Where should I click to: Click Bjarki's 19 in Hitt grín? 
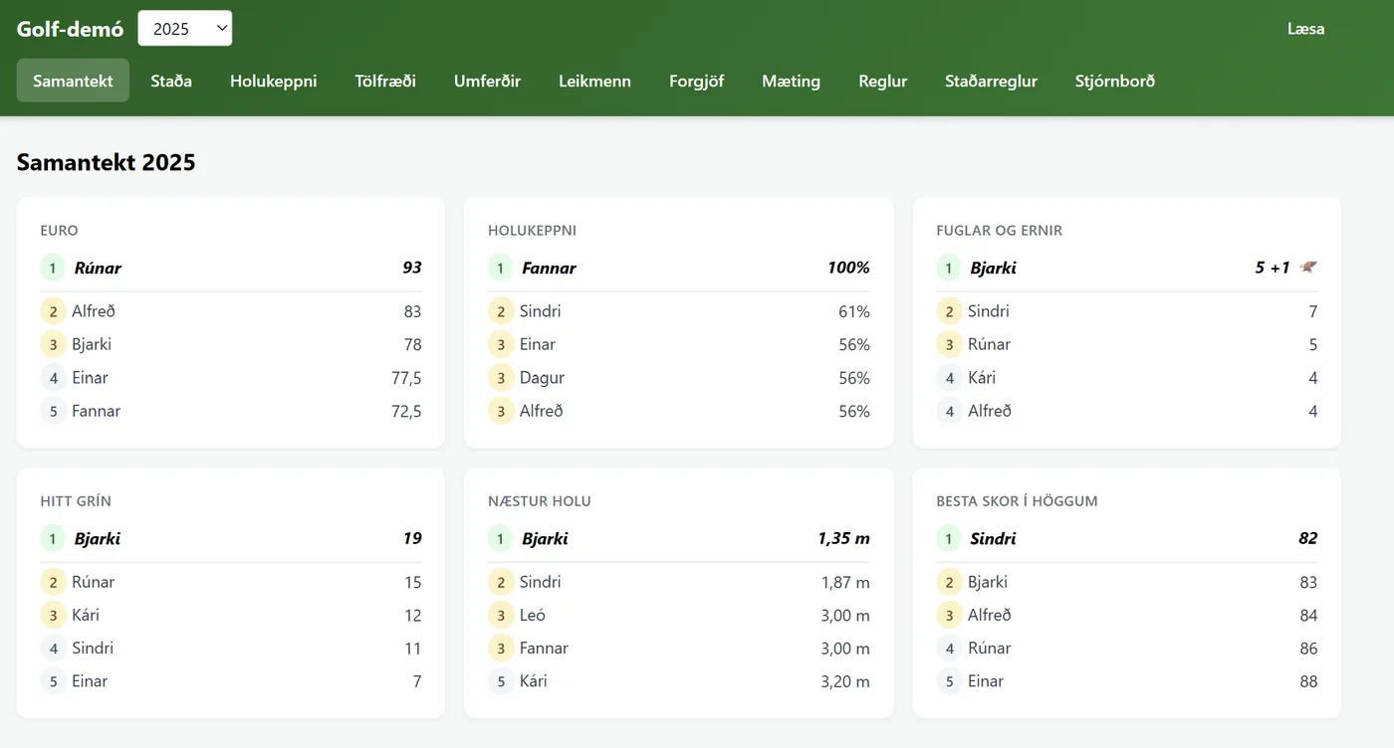[x=412, y=538]
